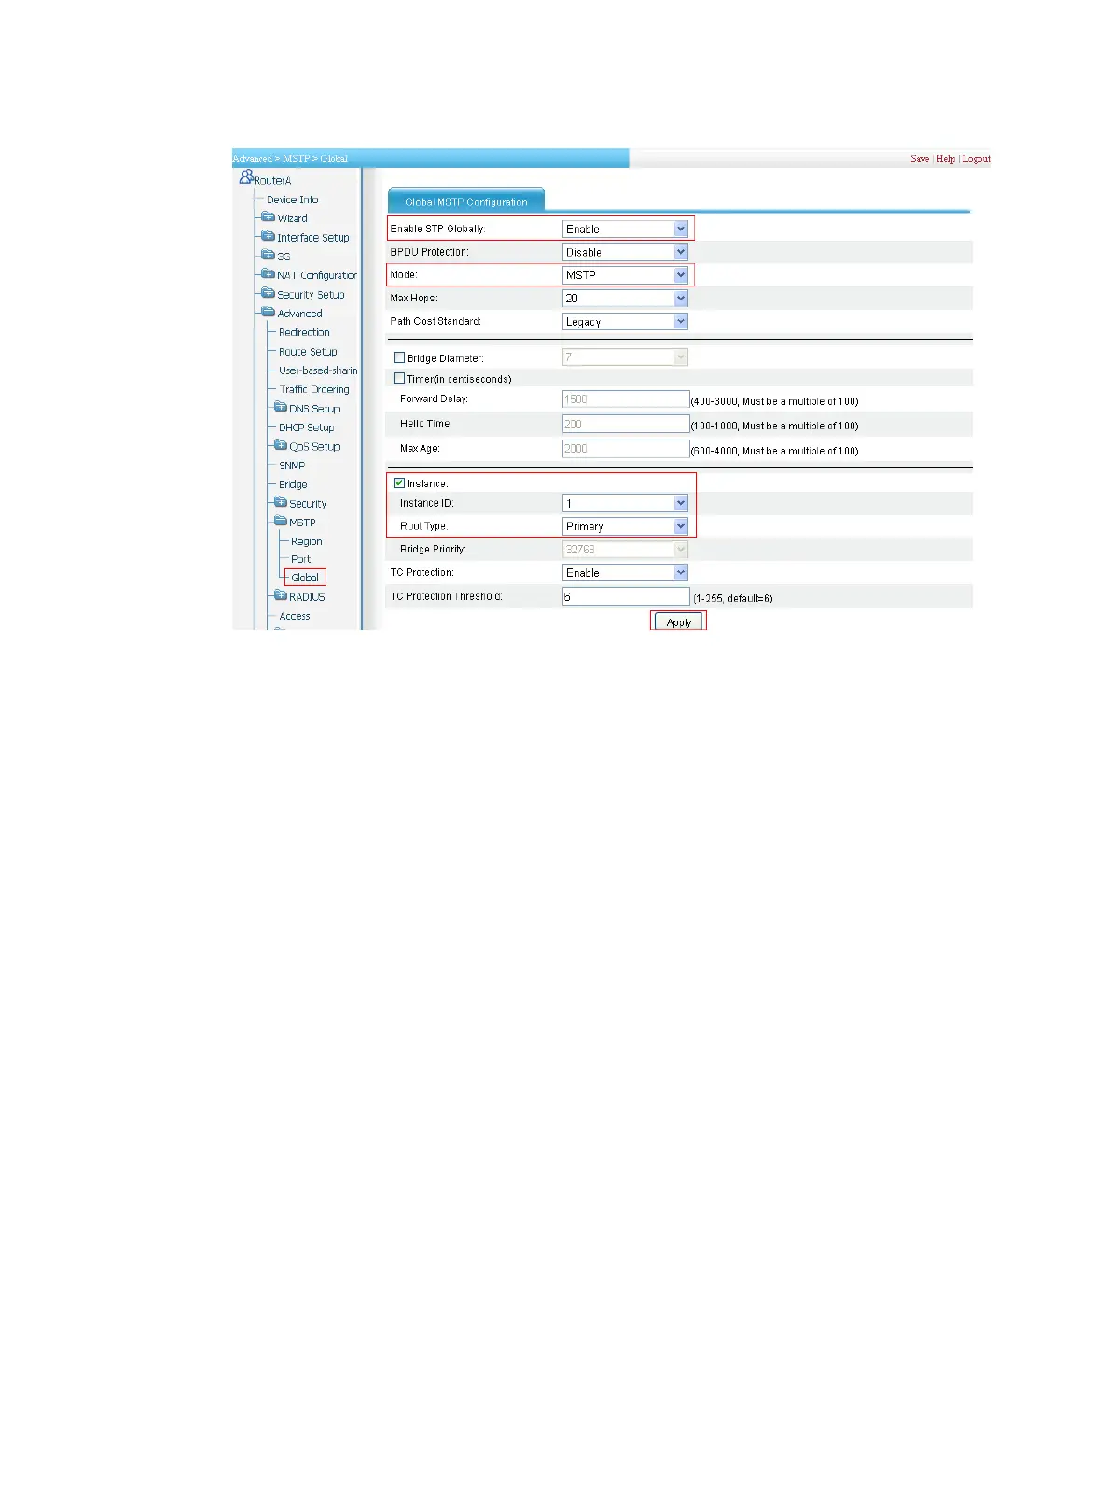1110x1508 pixels.
Task: Open Device Info in the tree
Action: (x=293, y=200)
